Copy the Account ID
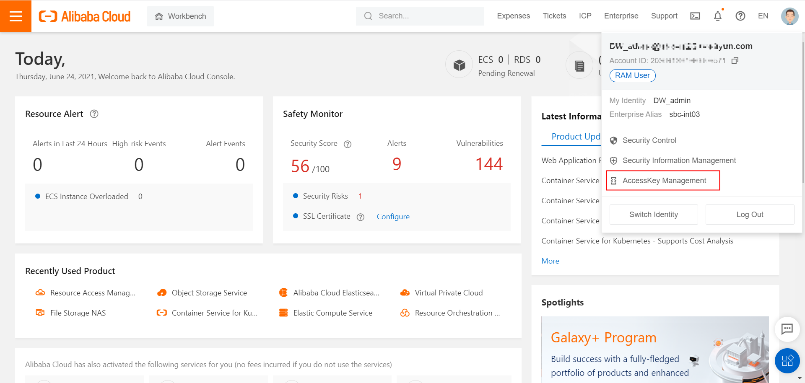This screenshot has width=805, height=383. [x=735, y=61]
